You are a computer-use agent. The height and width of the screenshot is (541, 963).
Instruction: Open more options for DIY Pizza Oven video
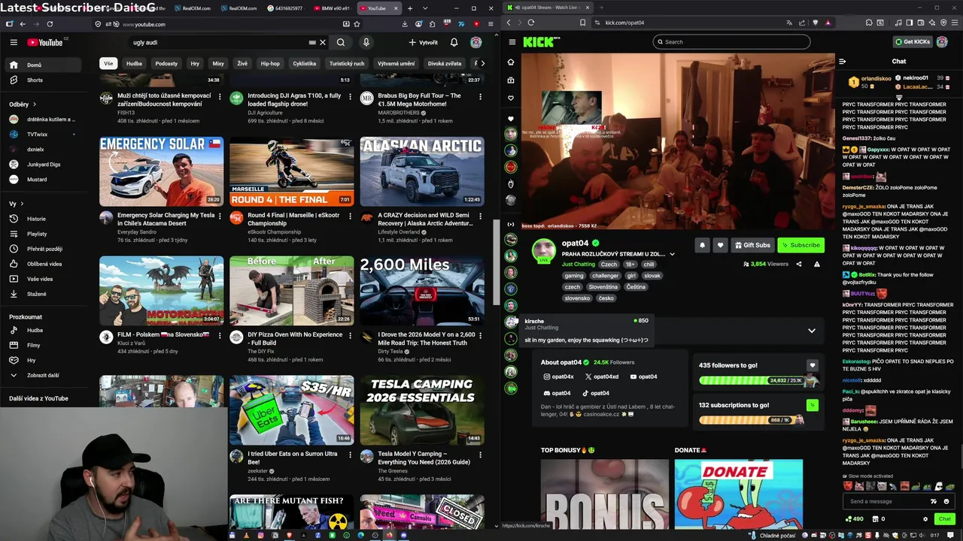[349, 336]
